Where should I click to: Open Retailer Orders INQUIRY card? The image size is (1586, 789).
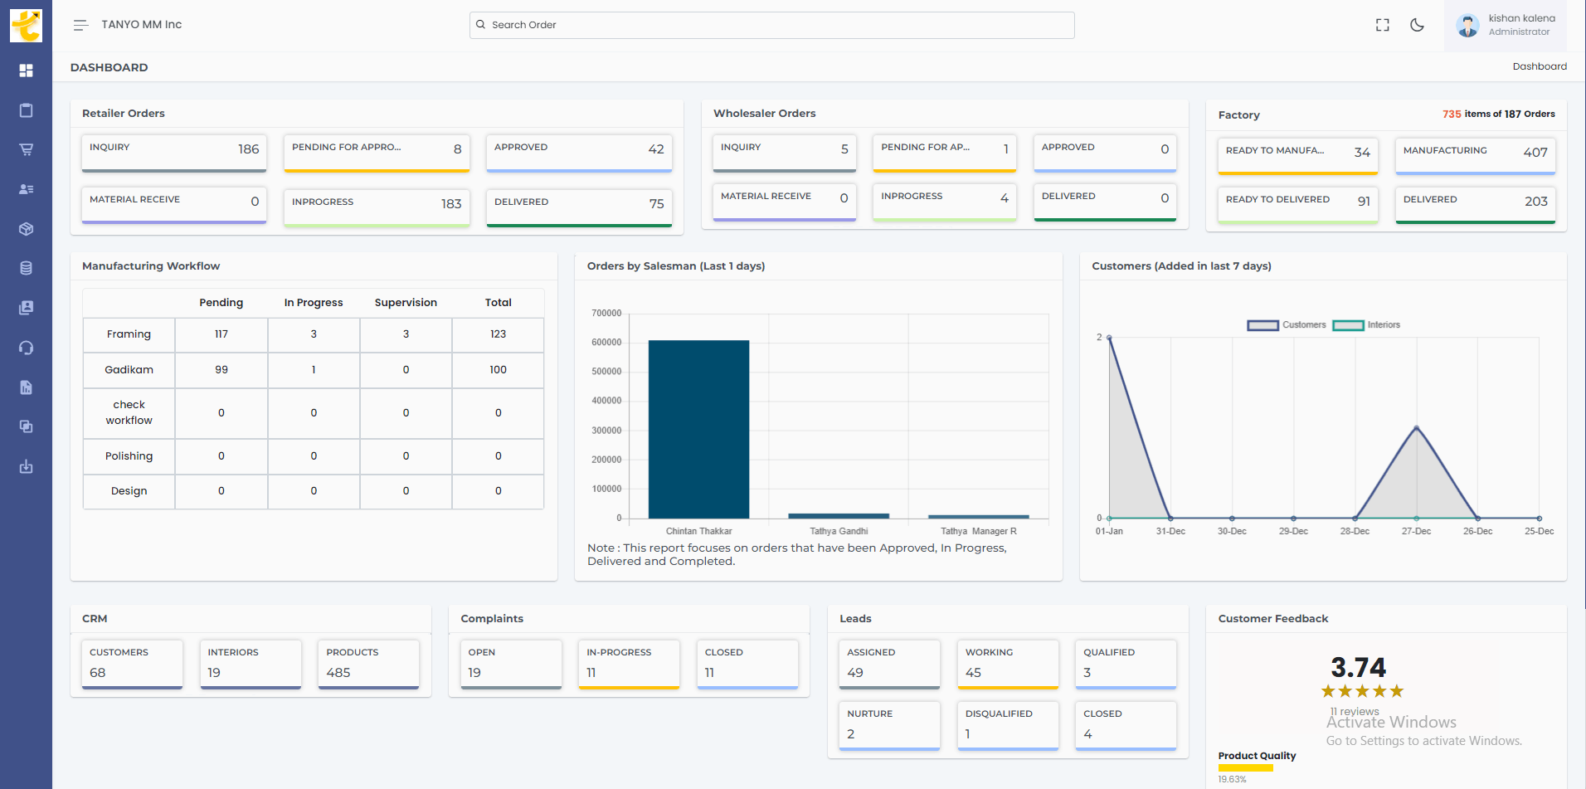pos(174,152)
